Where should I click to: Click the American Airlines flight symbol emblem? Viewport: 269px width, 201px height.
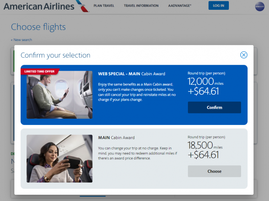[82, 6]
